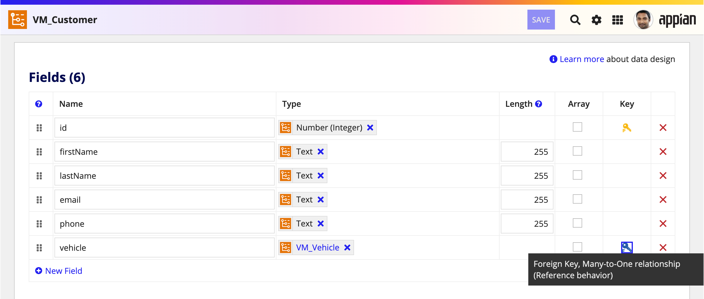Click the firstName name input
The height and width of the screenshot is (299, 704).
click(164, 152)
